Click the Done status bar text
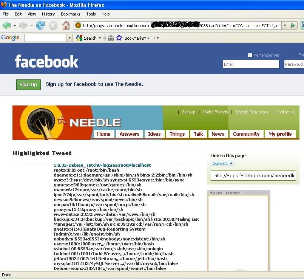Screen dimensions: 304x279 tap(7, 275)
